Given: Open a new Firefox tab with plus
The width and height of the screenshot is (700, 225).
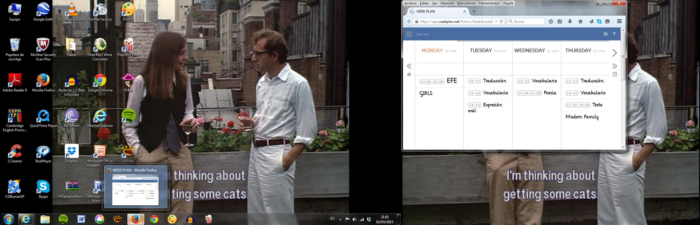Looking at the screenshot, I should tap(474, 11).
